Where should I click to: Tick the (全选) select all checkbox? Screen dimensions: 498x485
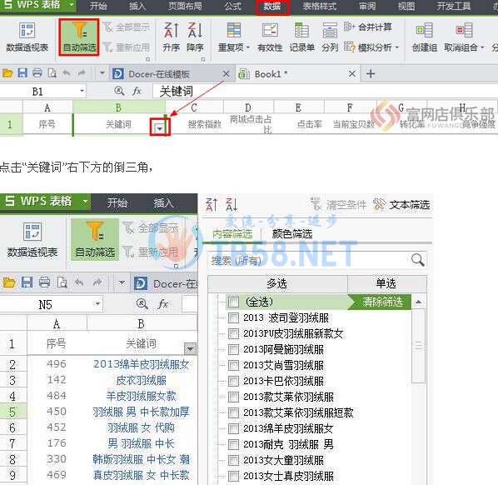click(233, 302)
